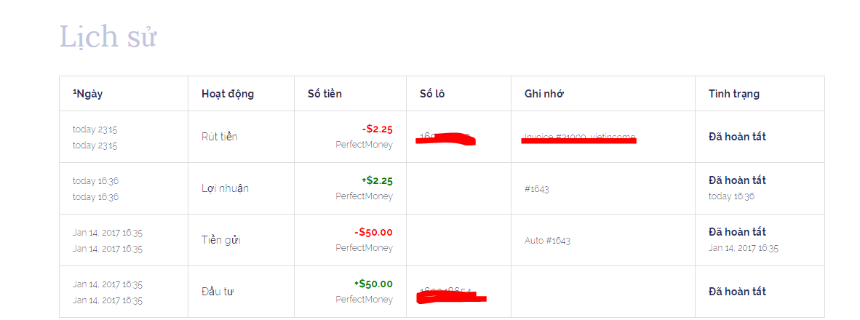Click the red -$2.25 amount
Screen dimensions: 860x320
377,129
